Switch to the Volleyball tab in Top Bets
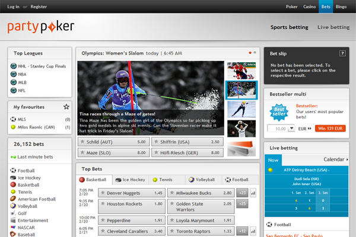The width and height of the screenshot is (356, 237). point(204,180)
